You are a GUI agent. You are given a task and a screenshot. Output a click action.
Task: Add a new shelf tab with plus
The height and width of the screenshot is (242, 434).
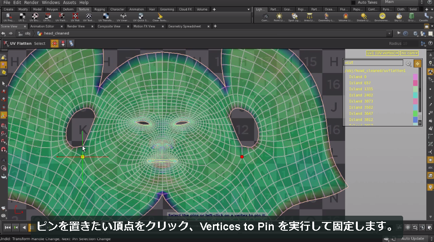coord(214,10)
